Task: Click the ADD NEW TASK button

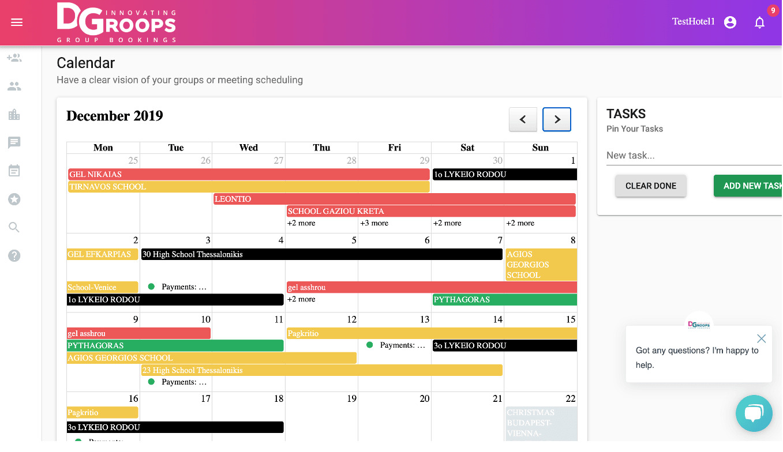Action: (750, 186)
